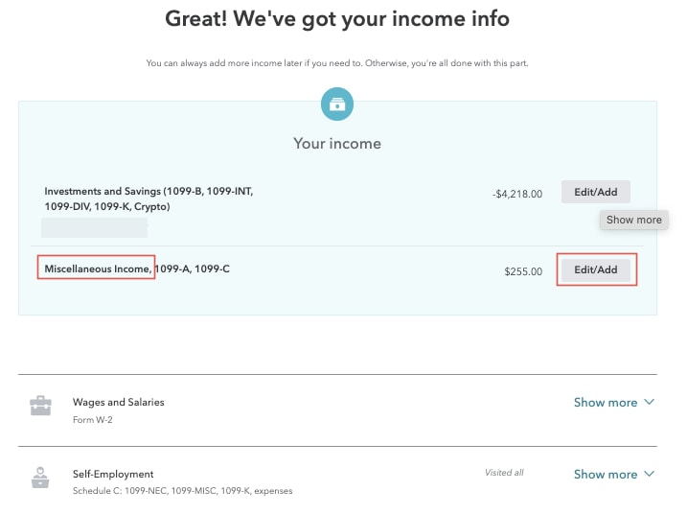Click the Visited all status text
This screenshot has width=687, height=514.
pyautogui.click(x=504, y=473)
